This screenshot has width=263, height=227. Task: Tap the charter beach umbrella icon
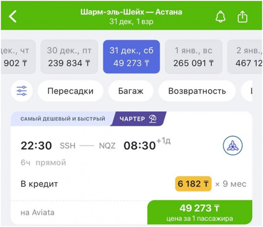point(154,119)
